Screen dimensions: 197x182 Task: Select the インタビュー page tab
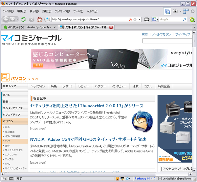click(119, 86)
